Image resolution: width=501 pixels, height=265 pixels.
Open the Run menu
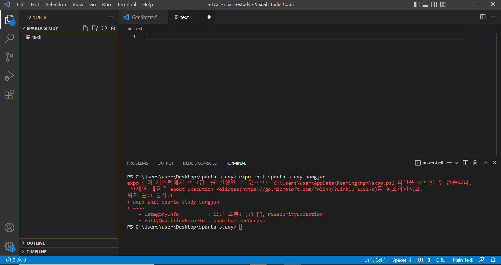(x=106, y=4)
